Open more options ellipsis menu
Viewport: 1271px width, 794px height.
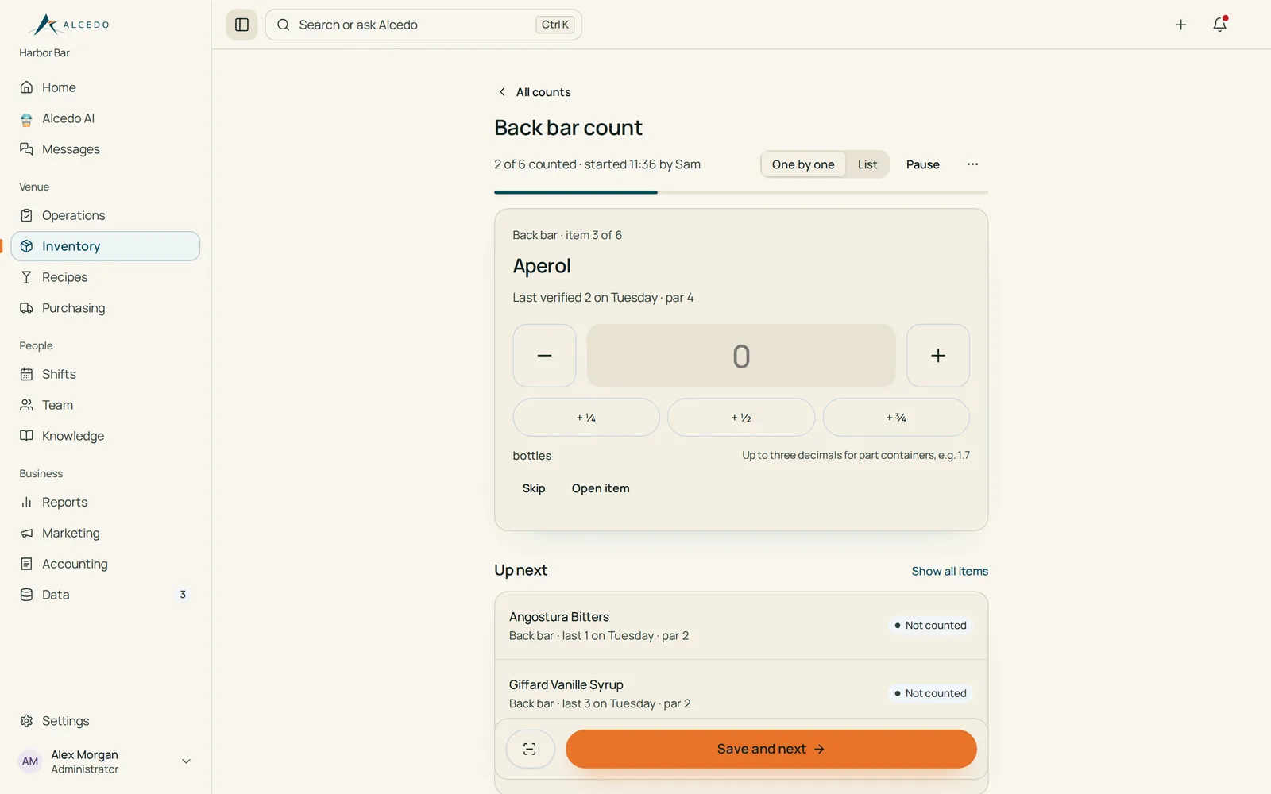point(972,164)
